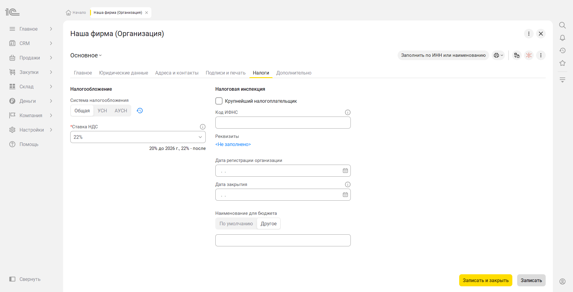Open favorites star icon
The width and height of the screenshot is (573, 292).
tap(562, 63)
